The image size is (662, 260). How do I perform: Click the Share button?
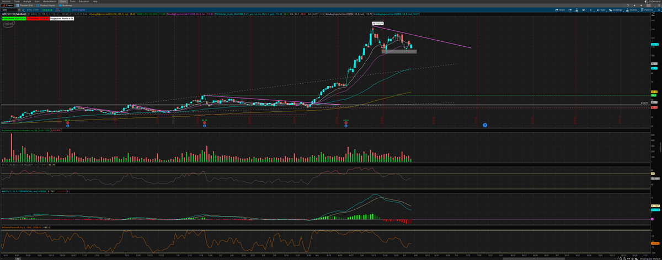(560, 9)
